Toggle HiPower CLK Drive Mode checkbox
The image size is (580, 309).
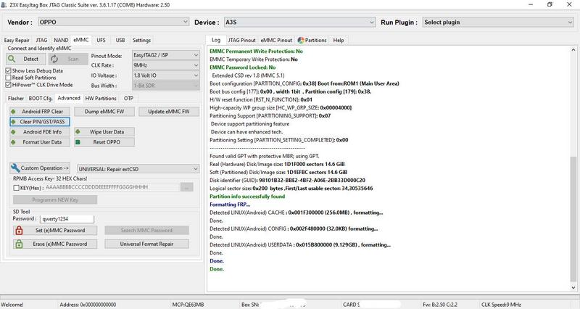coord(9,84)
